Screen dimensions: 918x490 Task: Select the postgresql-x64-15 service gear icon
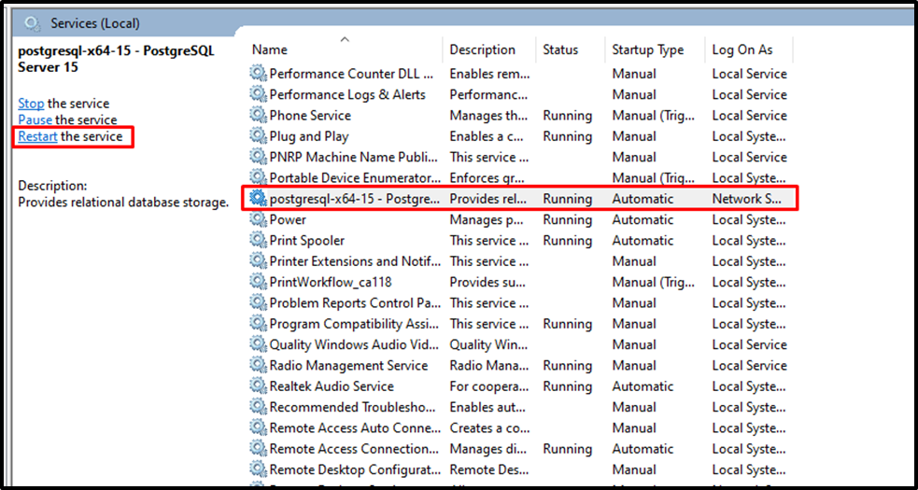258,199
